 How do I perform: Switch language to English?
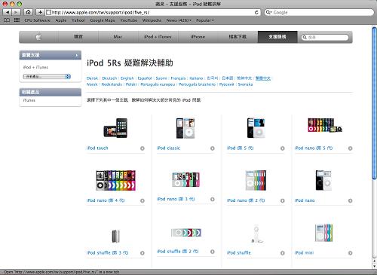(127, 78)
